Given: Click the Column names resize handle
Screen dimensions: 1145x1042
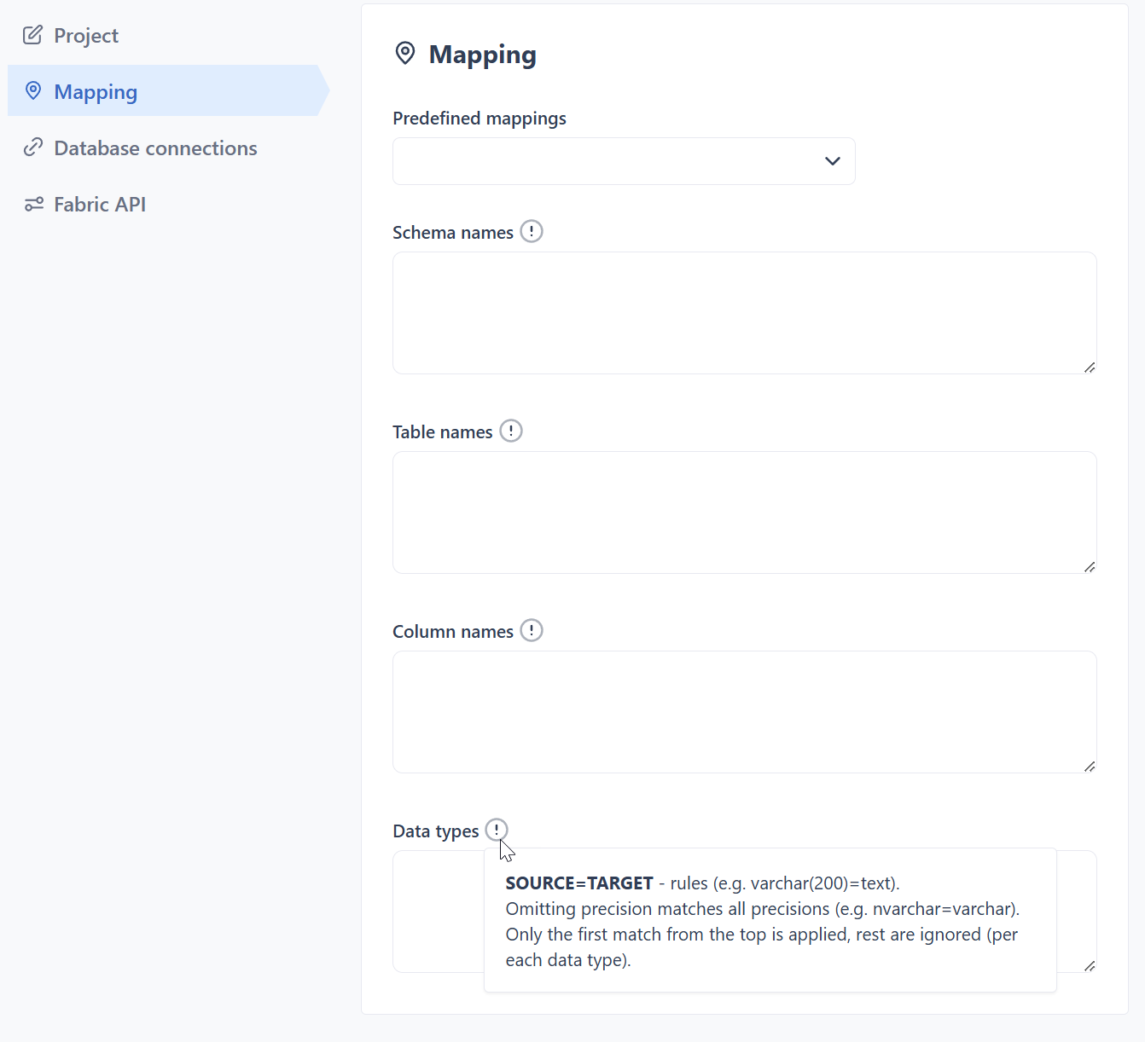Looking at the screenshot, I should (x=1089, y=766).
